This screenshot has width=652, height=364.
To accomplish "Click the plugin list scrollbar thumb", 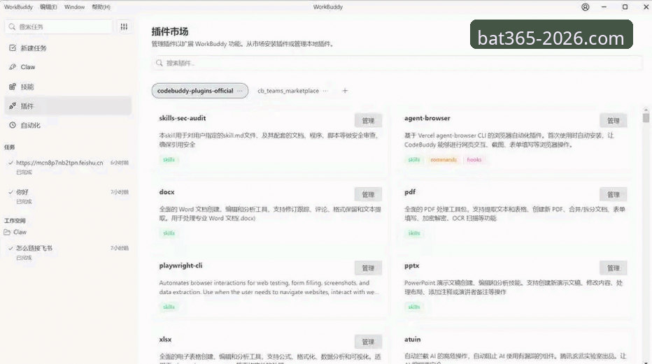I will 646,117.
